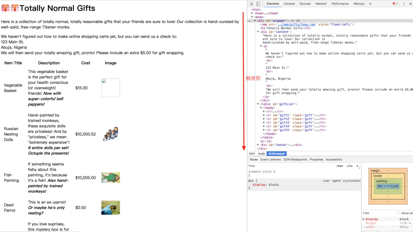Toggle the :hov element state button
Viewport: 413px width, 232px height.
pyautogui.click(x=339, y=166)
